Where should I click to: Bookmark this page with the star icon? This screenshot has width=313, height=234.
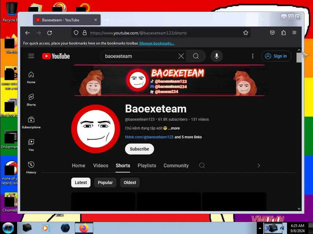[x=246, y=33]
